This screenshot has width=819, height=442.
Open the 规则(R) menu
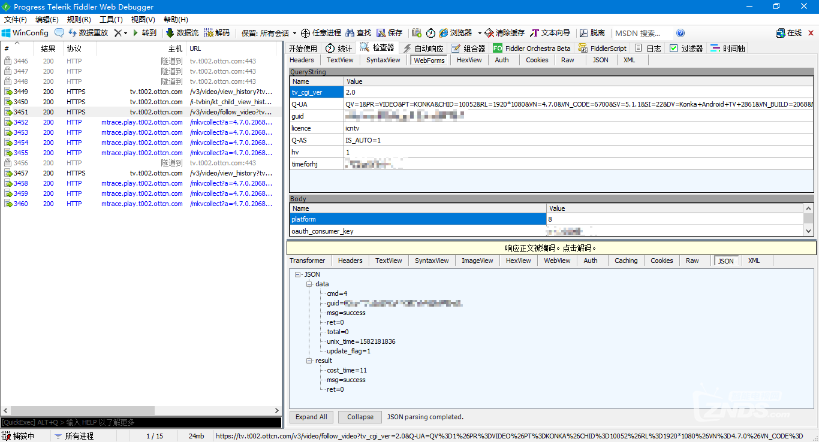click(79, 20)
